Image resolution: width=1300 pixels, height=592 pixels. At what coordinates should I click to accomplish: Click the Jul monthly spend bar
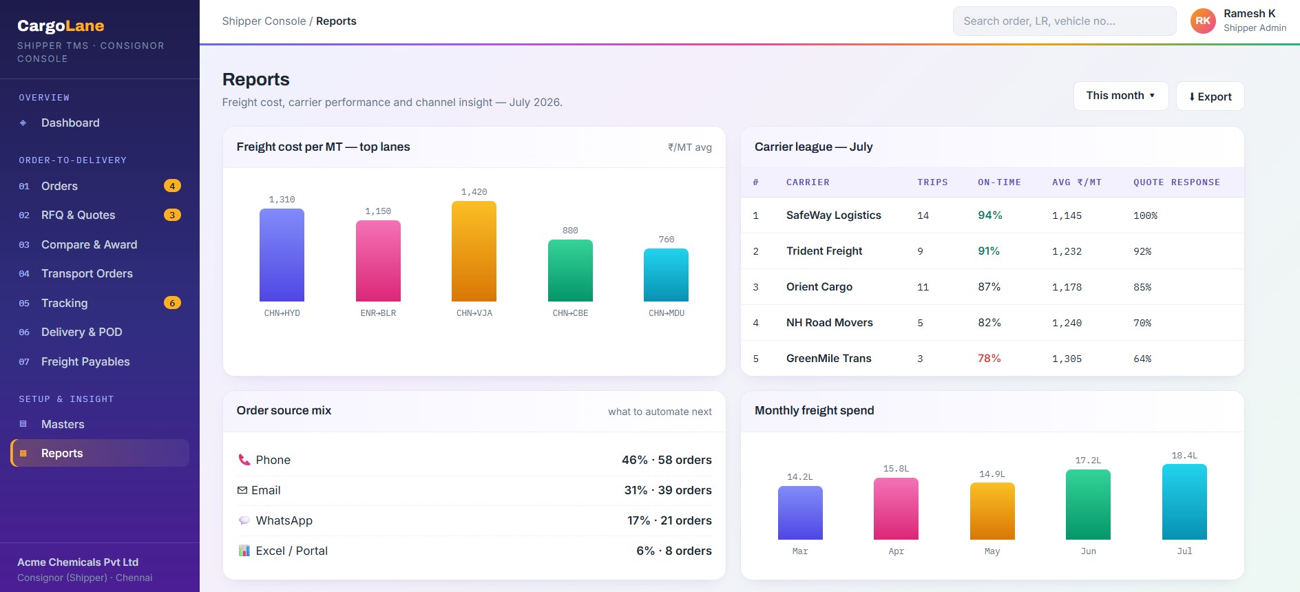1184,502
